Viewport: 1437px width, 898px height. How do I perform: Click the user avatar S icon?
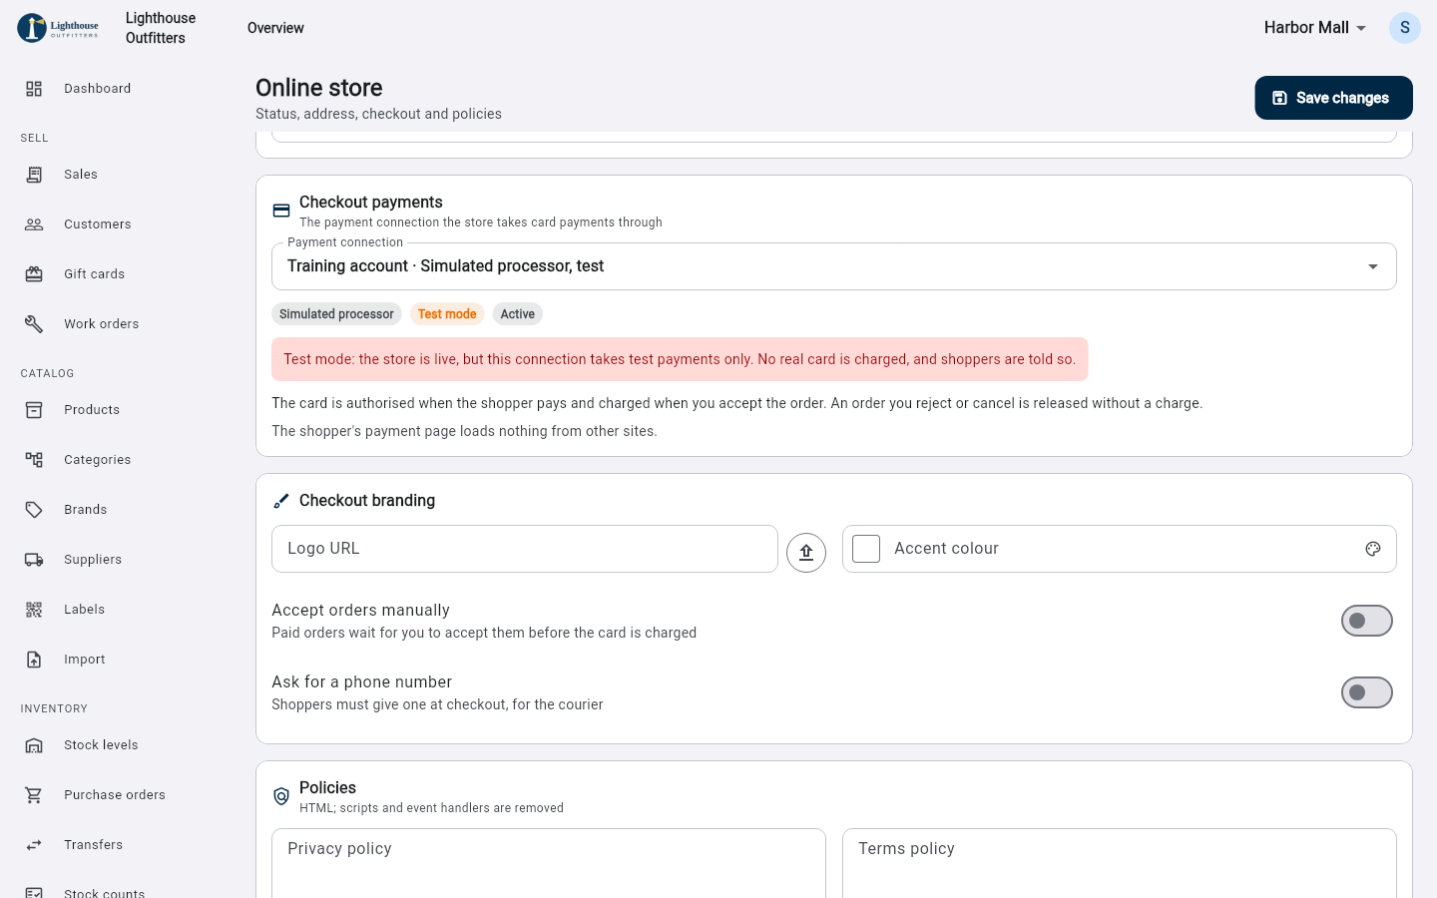click(x=1405, y=28)
